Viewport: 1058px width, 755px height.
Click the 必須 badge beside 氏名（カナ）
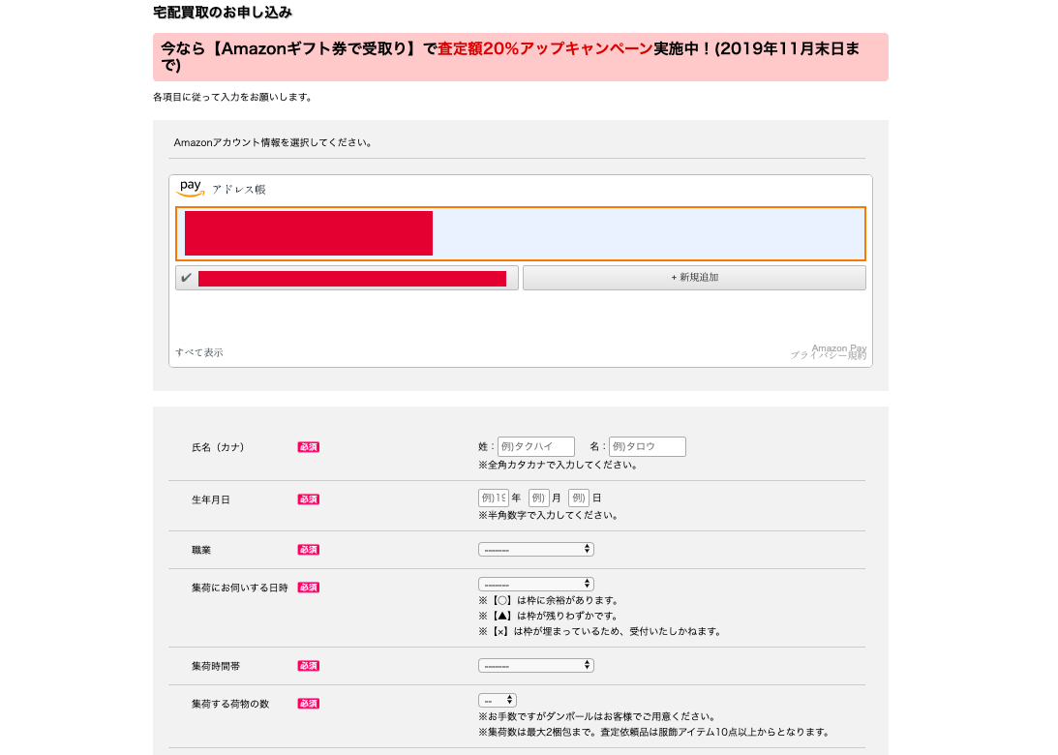click(309, 447)
